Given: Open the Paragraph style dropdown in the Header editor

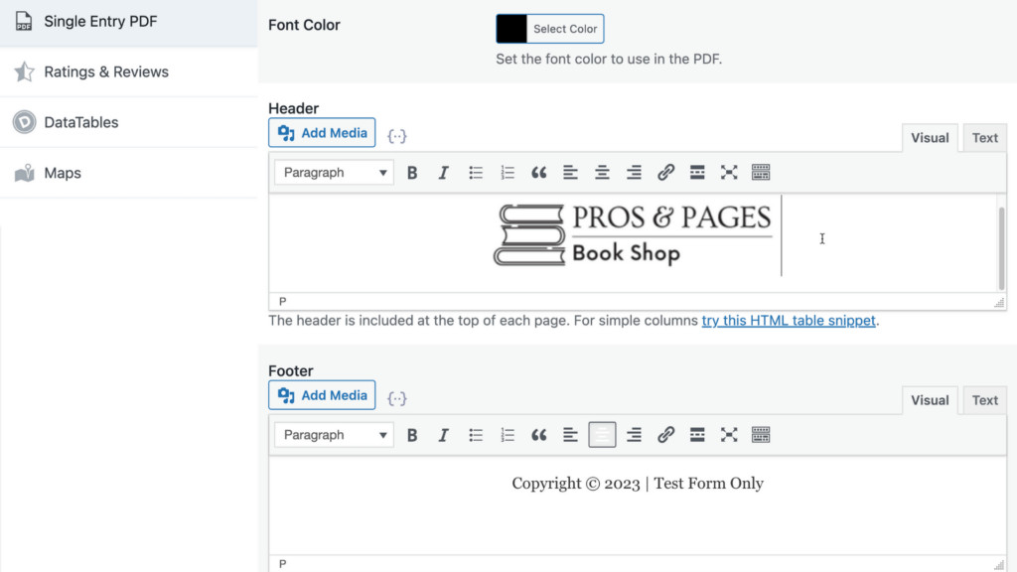Looking at the screenshot, I should [334, 172].
